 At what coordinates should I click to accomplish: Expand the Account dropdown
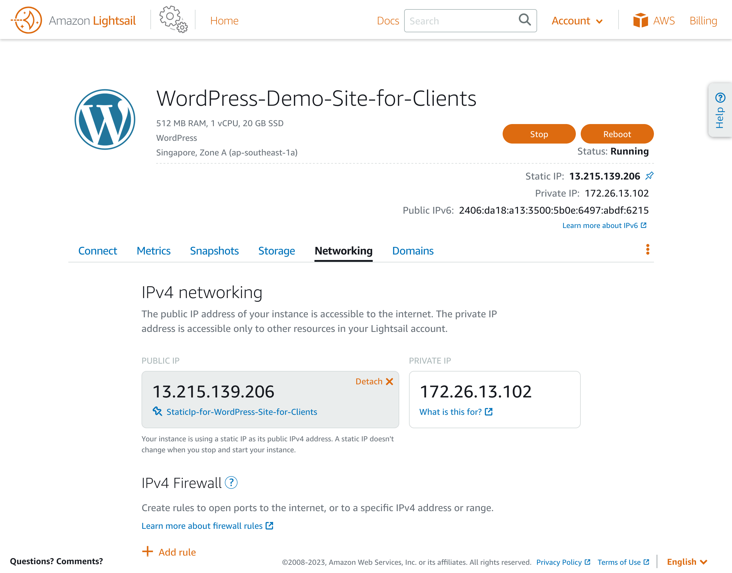pos(577,21)
